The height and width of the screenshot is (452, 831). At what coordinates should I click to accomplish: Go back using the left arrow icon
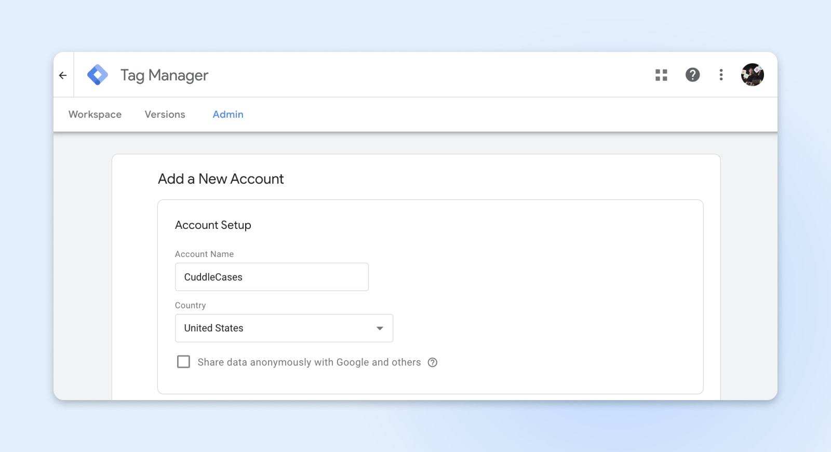(63, 75)
